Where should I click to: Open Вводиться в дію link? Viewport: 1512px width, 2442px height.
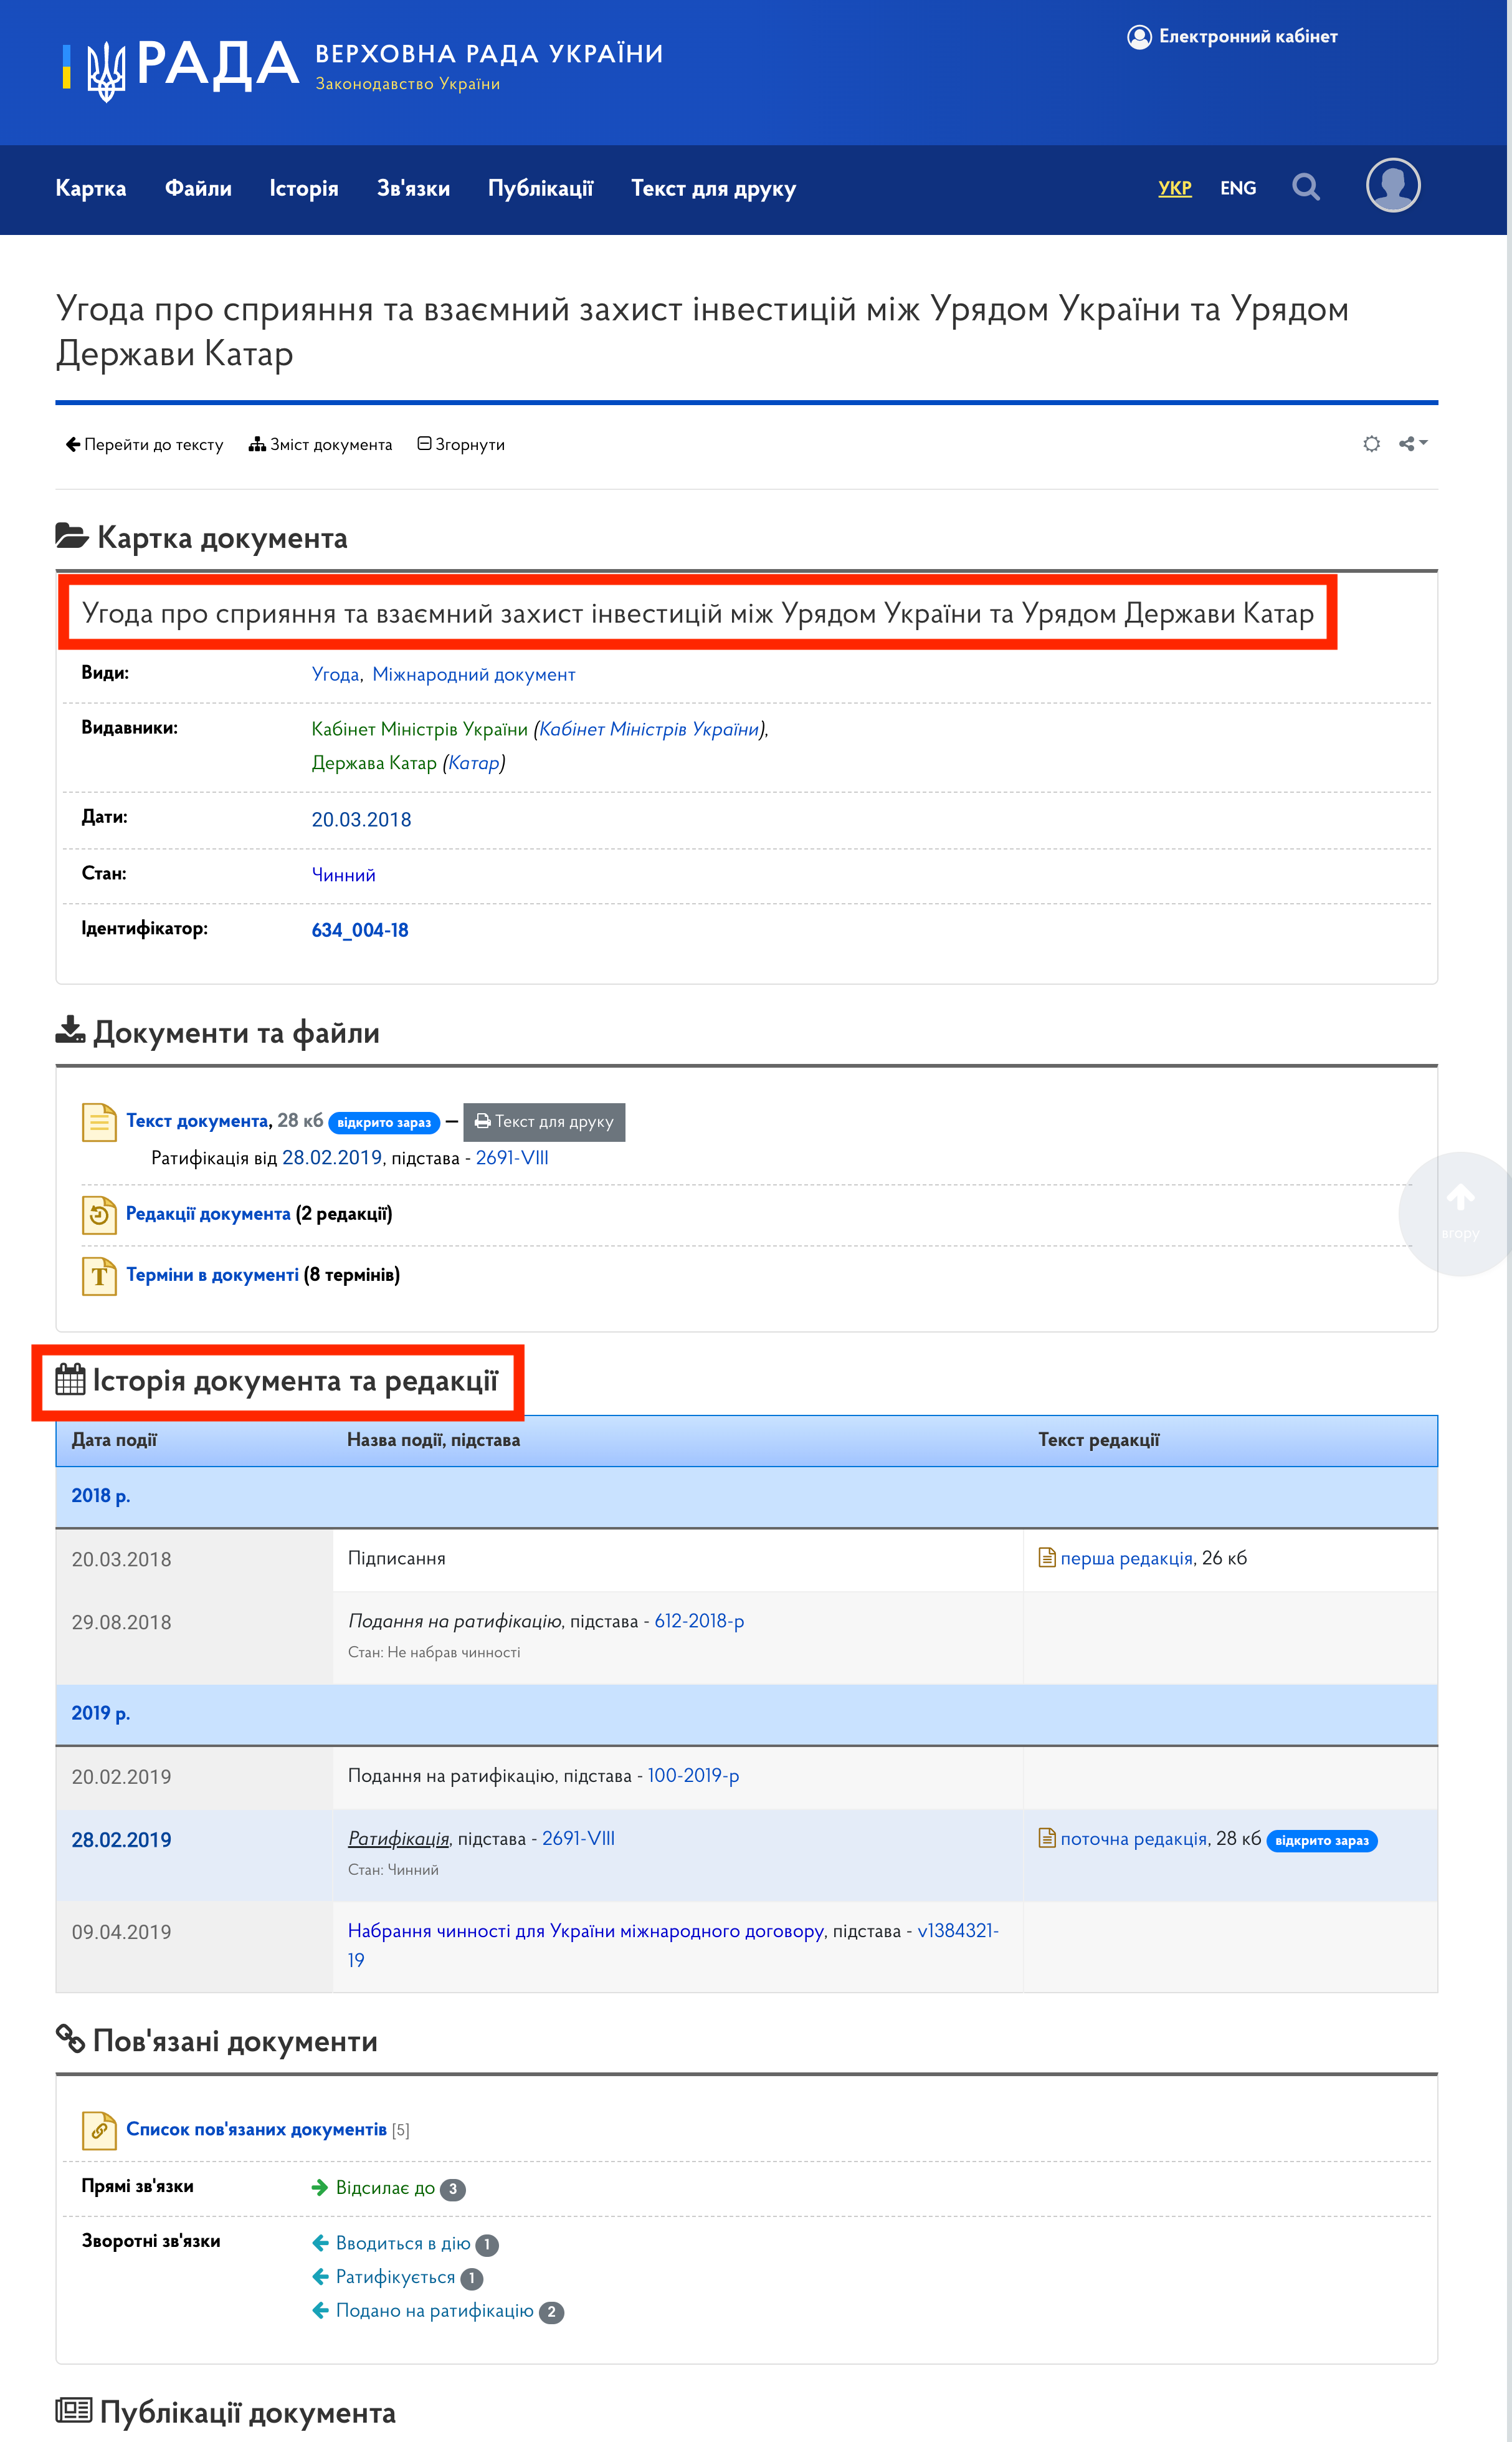coord(403,2243)
